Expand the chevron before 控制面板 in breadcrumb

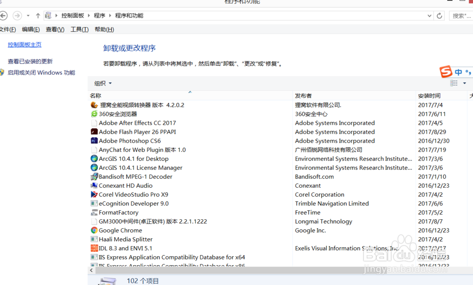coord(56,16)
